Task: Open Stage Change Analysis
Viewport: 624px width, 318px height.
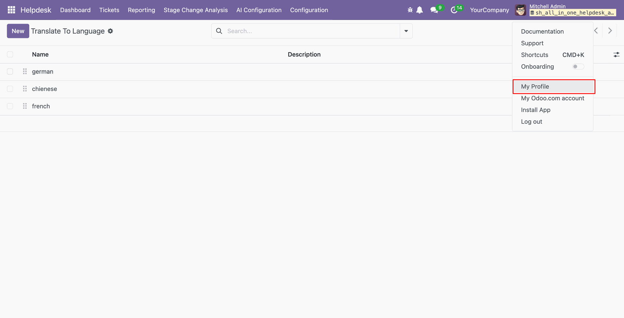Action: (x=196, y=10)
